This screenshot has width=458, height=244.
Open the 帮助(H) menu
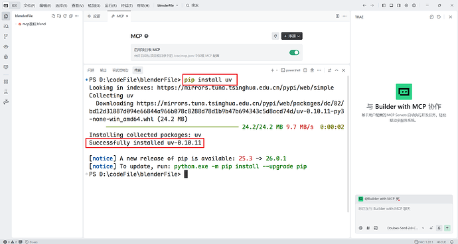click(x=143, y=5)
